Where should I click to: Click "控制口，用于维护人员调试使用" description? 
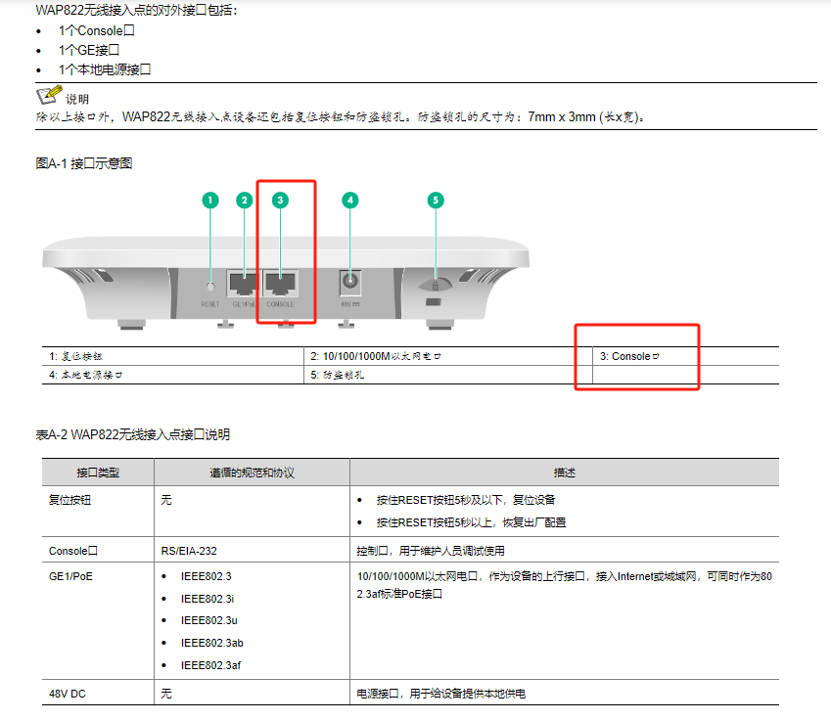pyautogui.click(x=431, y=551)
